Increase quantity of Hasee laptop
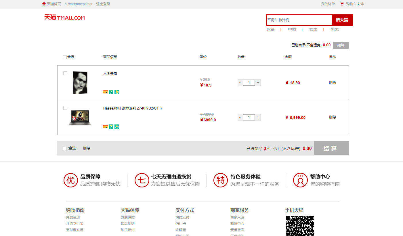This screenshot has width=403, height=236. 258,117
